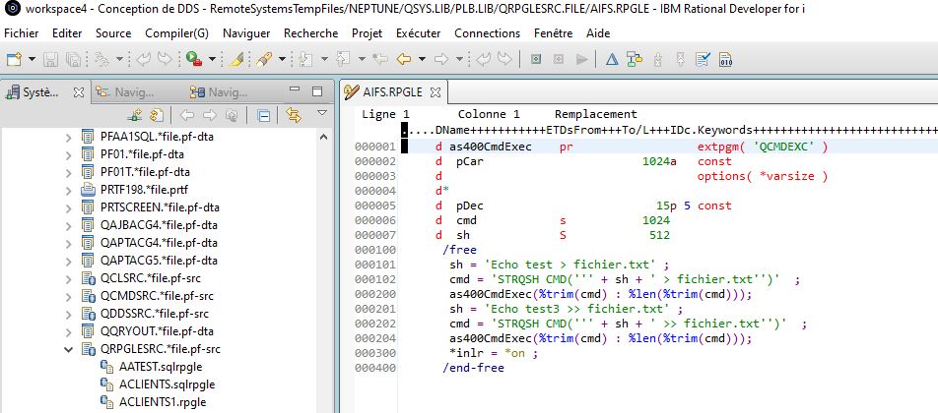Click the checklist with pencil toolbar icon

tap(703, 59)
